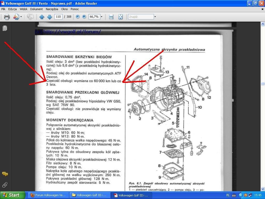
Task: Open the Dokument menu
Action: (x=36, y=9)
